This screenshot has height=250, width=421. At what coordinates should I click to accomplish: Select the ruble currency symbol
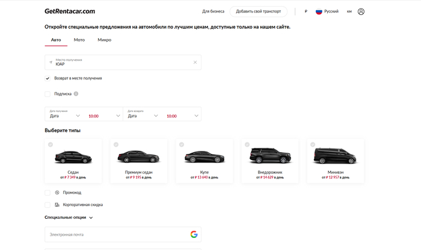306,11
